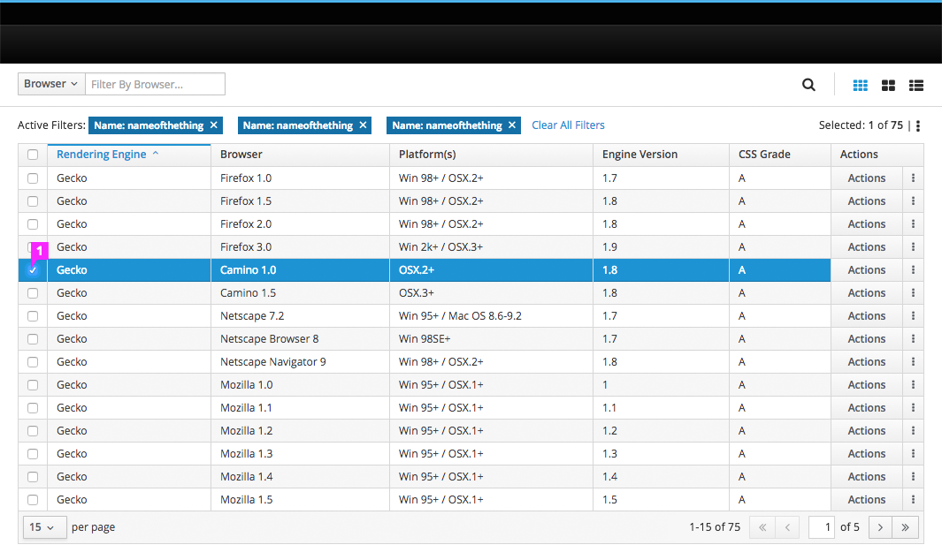Check the Mozilla 1.5 row checkbox
Image resolution: width=942 pixels, height=560 pixels.
click(x=33, y=499)
